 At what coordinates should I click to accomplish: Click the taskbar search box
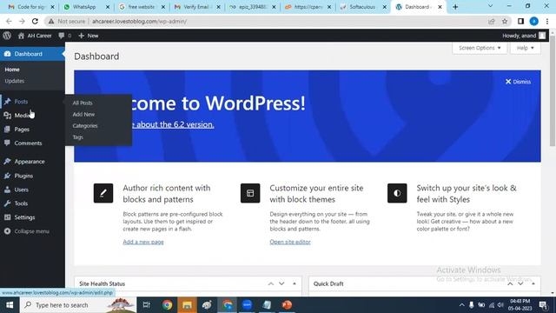click(78, 305)
